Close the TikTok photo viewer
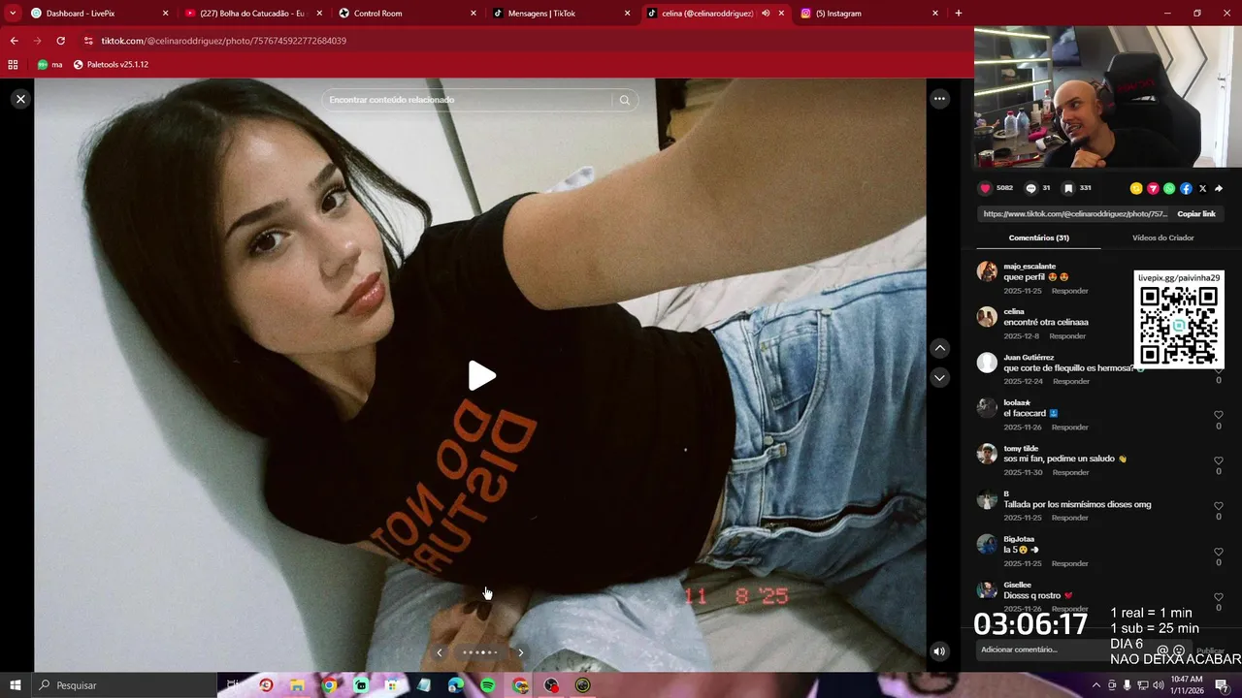Image resolution: width=1242 pixels, height=698 pixels. (20, 99)
